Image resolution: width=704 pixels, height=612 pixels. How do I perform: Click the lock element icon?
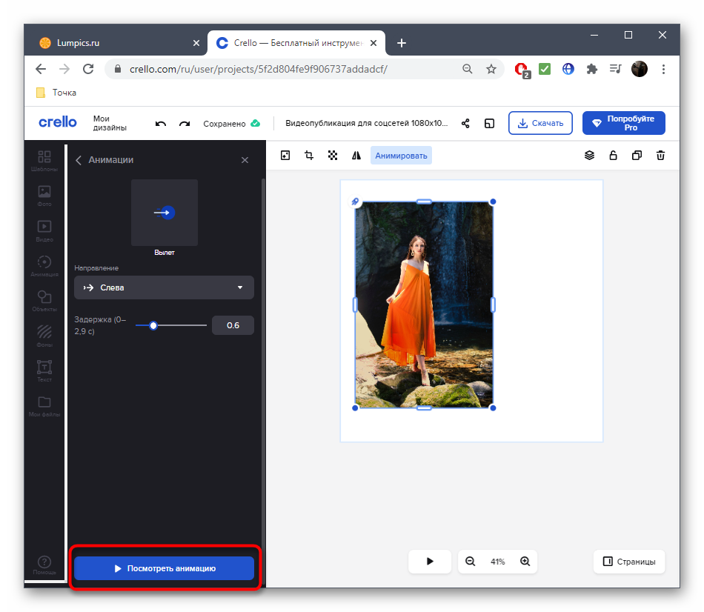[x=613, y=156]
